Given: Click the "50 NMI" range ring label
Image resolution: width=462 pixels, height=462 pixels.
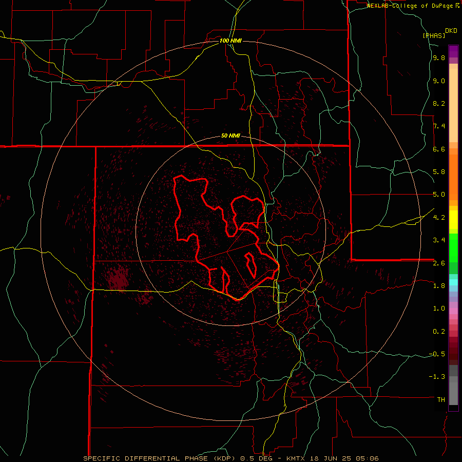Looking at the screenshot, I should [x=230, y=136].
